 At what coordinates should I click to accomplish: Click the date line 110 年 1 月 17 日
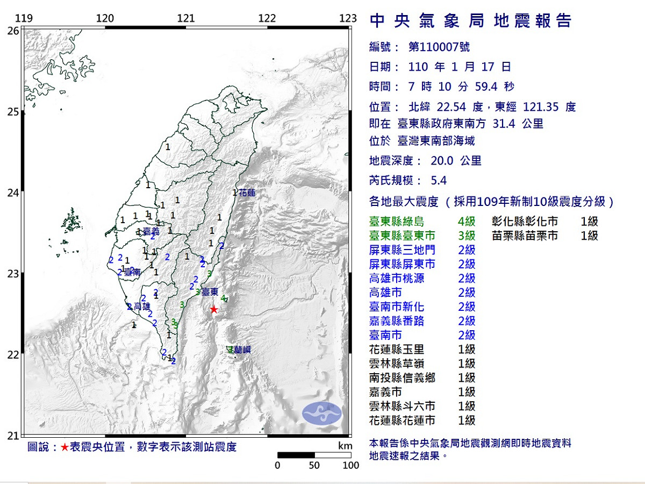click(x=459, y=67)
